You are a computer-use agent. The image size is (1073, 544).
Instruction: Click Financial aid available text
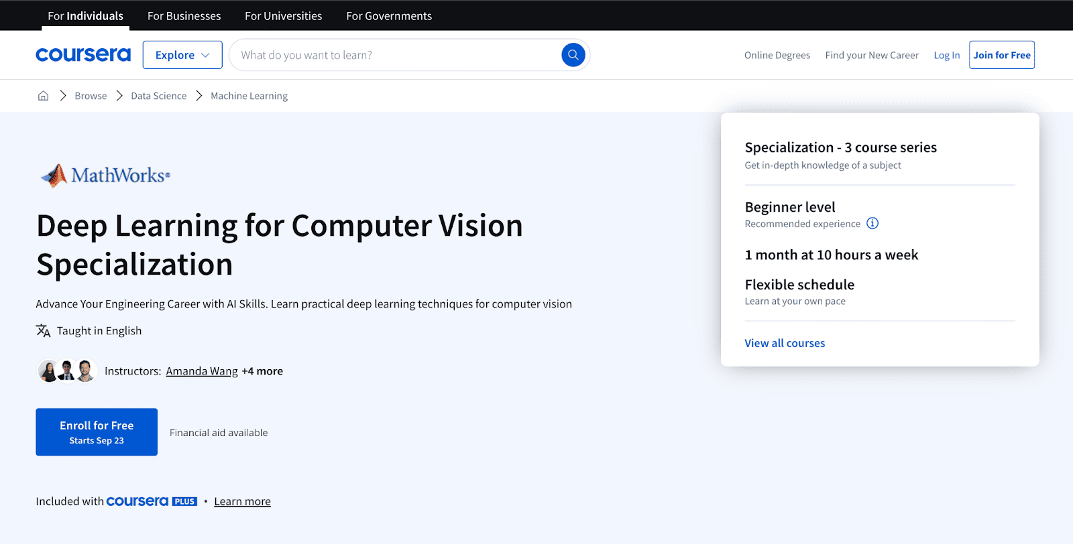pyautogui.click(x=219, y=433)
